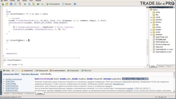Save the document with the floppy disk icon
176x99 pixels.
(11, 4)
